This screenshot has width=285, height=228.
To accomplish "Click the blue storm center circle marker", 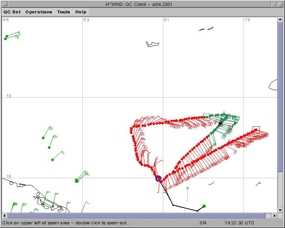I will pyautogui.click(x=158, y=179).
